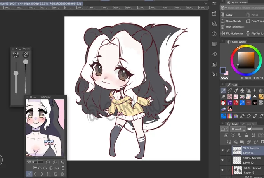Click the illustration document title tab
Screen dimensions: 264x178
[x=41, y=3]
